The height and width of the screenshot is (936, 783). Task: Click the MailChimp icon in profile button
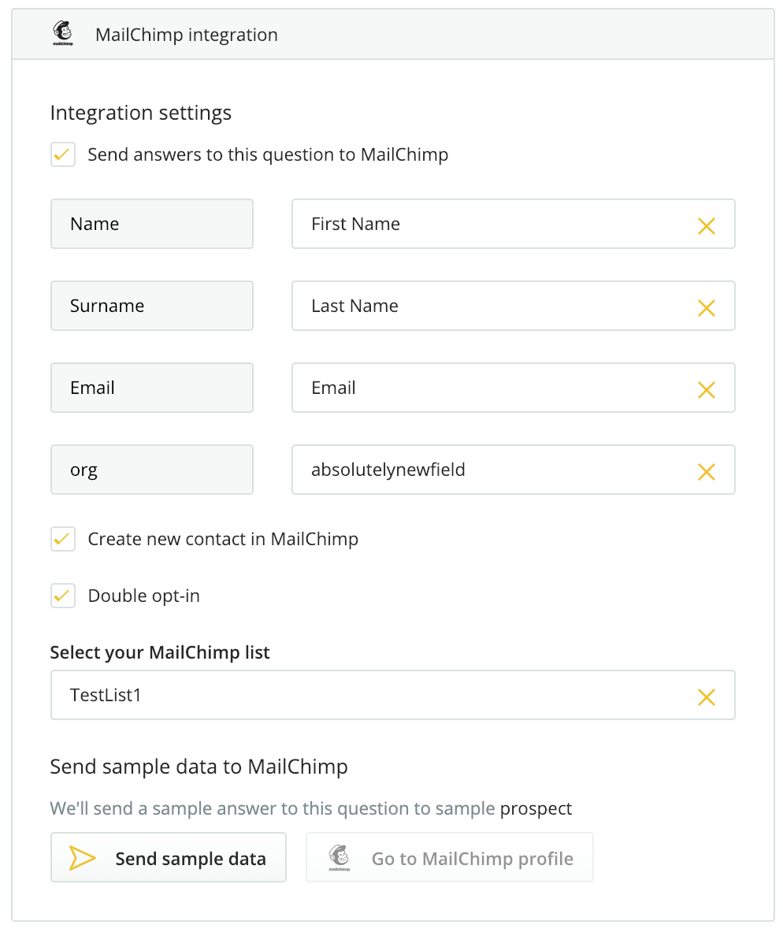click(x=339, y=858)
